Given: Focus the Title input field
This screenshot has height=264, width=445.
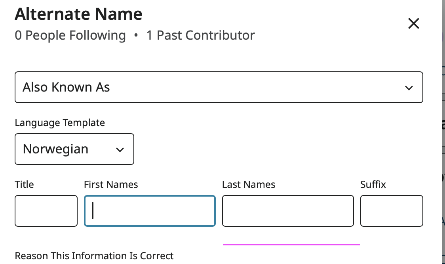Looking at the screenshot, I should 46,210.
